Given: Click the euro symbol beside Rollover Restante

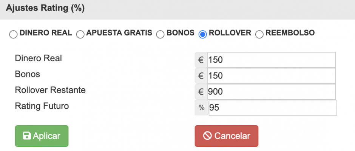Looking at the screenshot, I should click(x=201, y=92).
